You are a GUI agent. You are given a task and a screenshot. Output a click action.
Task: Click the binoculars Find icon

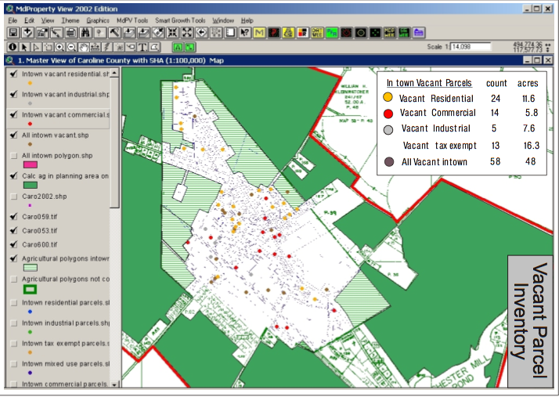point(85,33)
